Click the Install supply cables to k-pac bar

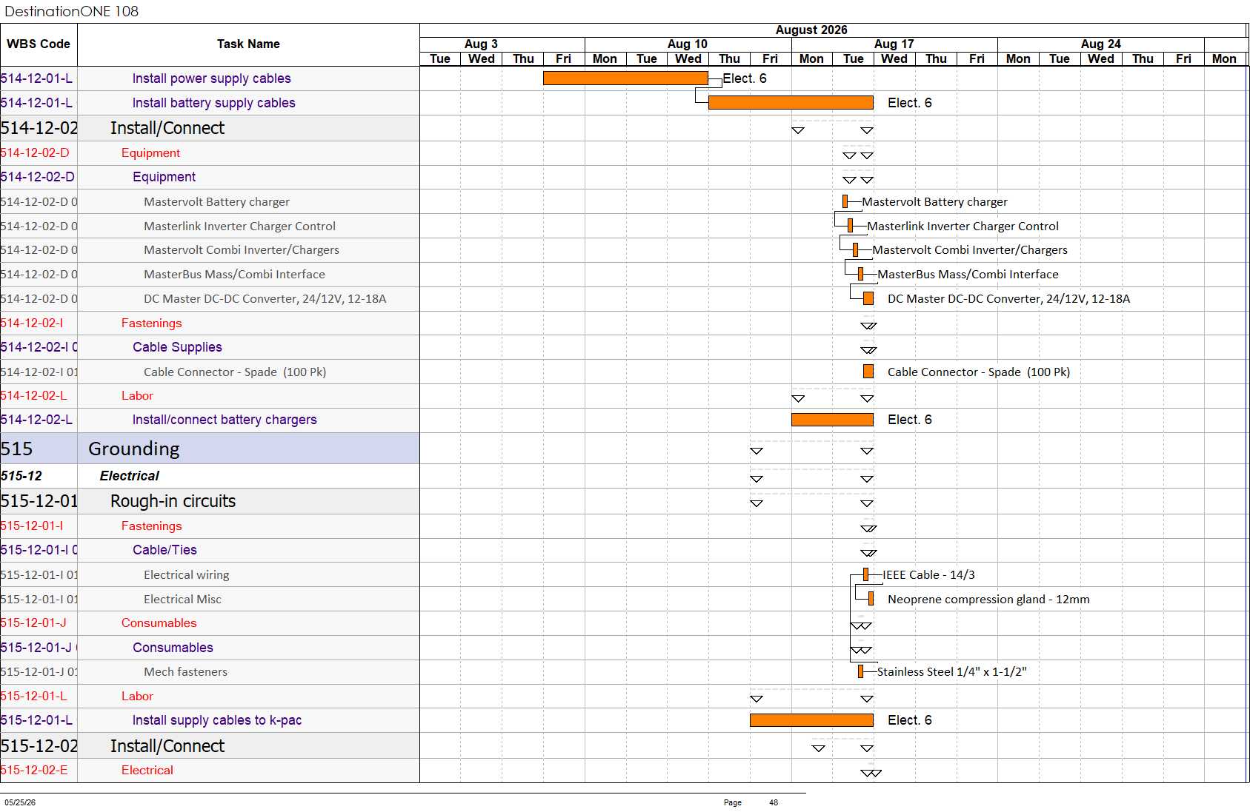tap(811, 720)
